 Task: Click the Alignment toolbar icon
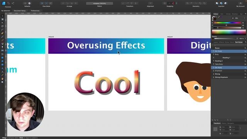pos(151,3)
